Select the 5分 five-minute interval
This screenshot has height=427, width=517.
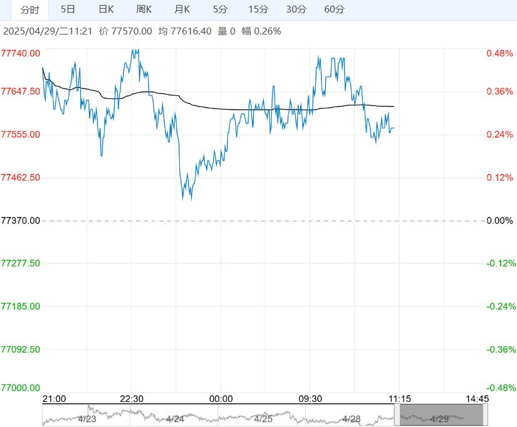pos(220,9)
